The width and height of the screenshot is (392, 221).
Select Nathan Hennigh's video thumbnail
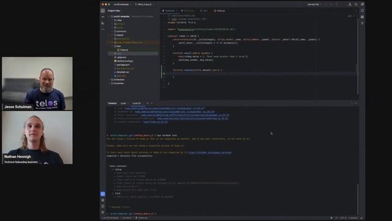[37, 138]
